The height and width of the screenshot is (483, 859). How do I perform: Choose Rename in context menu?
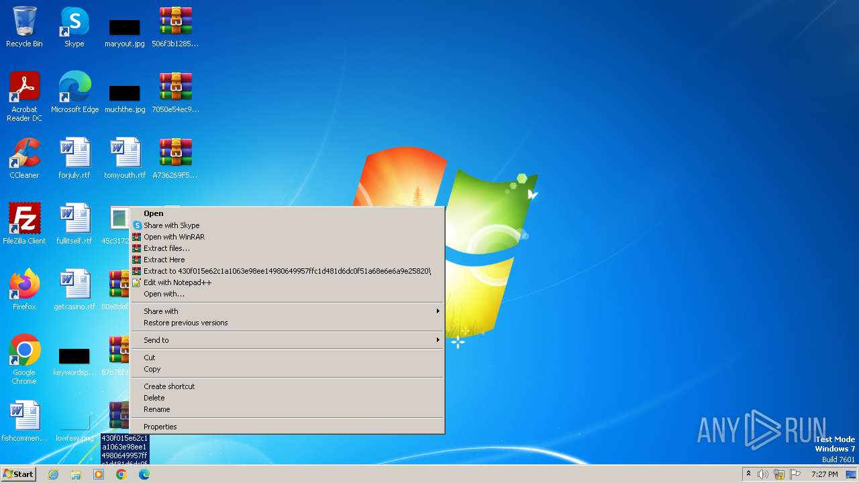(287, 409)
